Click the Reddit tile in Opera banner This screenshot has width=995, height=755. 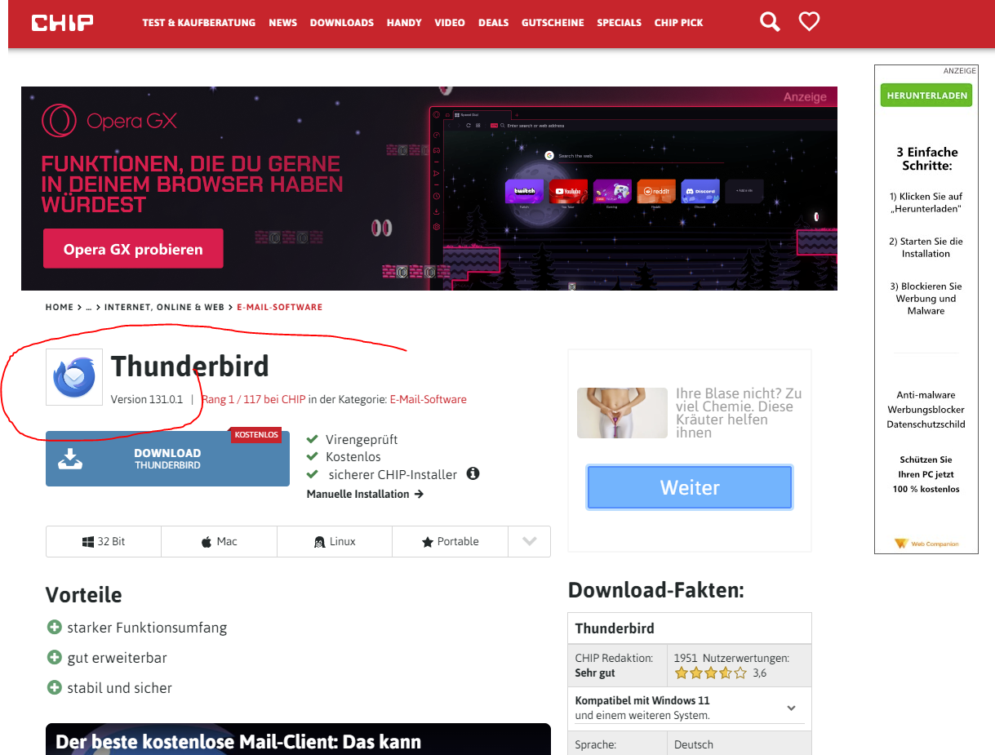pyautogui.click(x=656, y=191)
